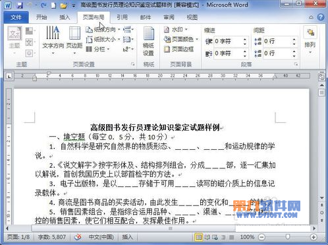
Task: Click the spacing before input field
Action: point(277,41)
